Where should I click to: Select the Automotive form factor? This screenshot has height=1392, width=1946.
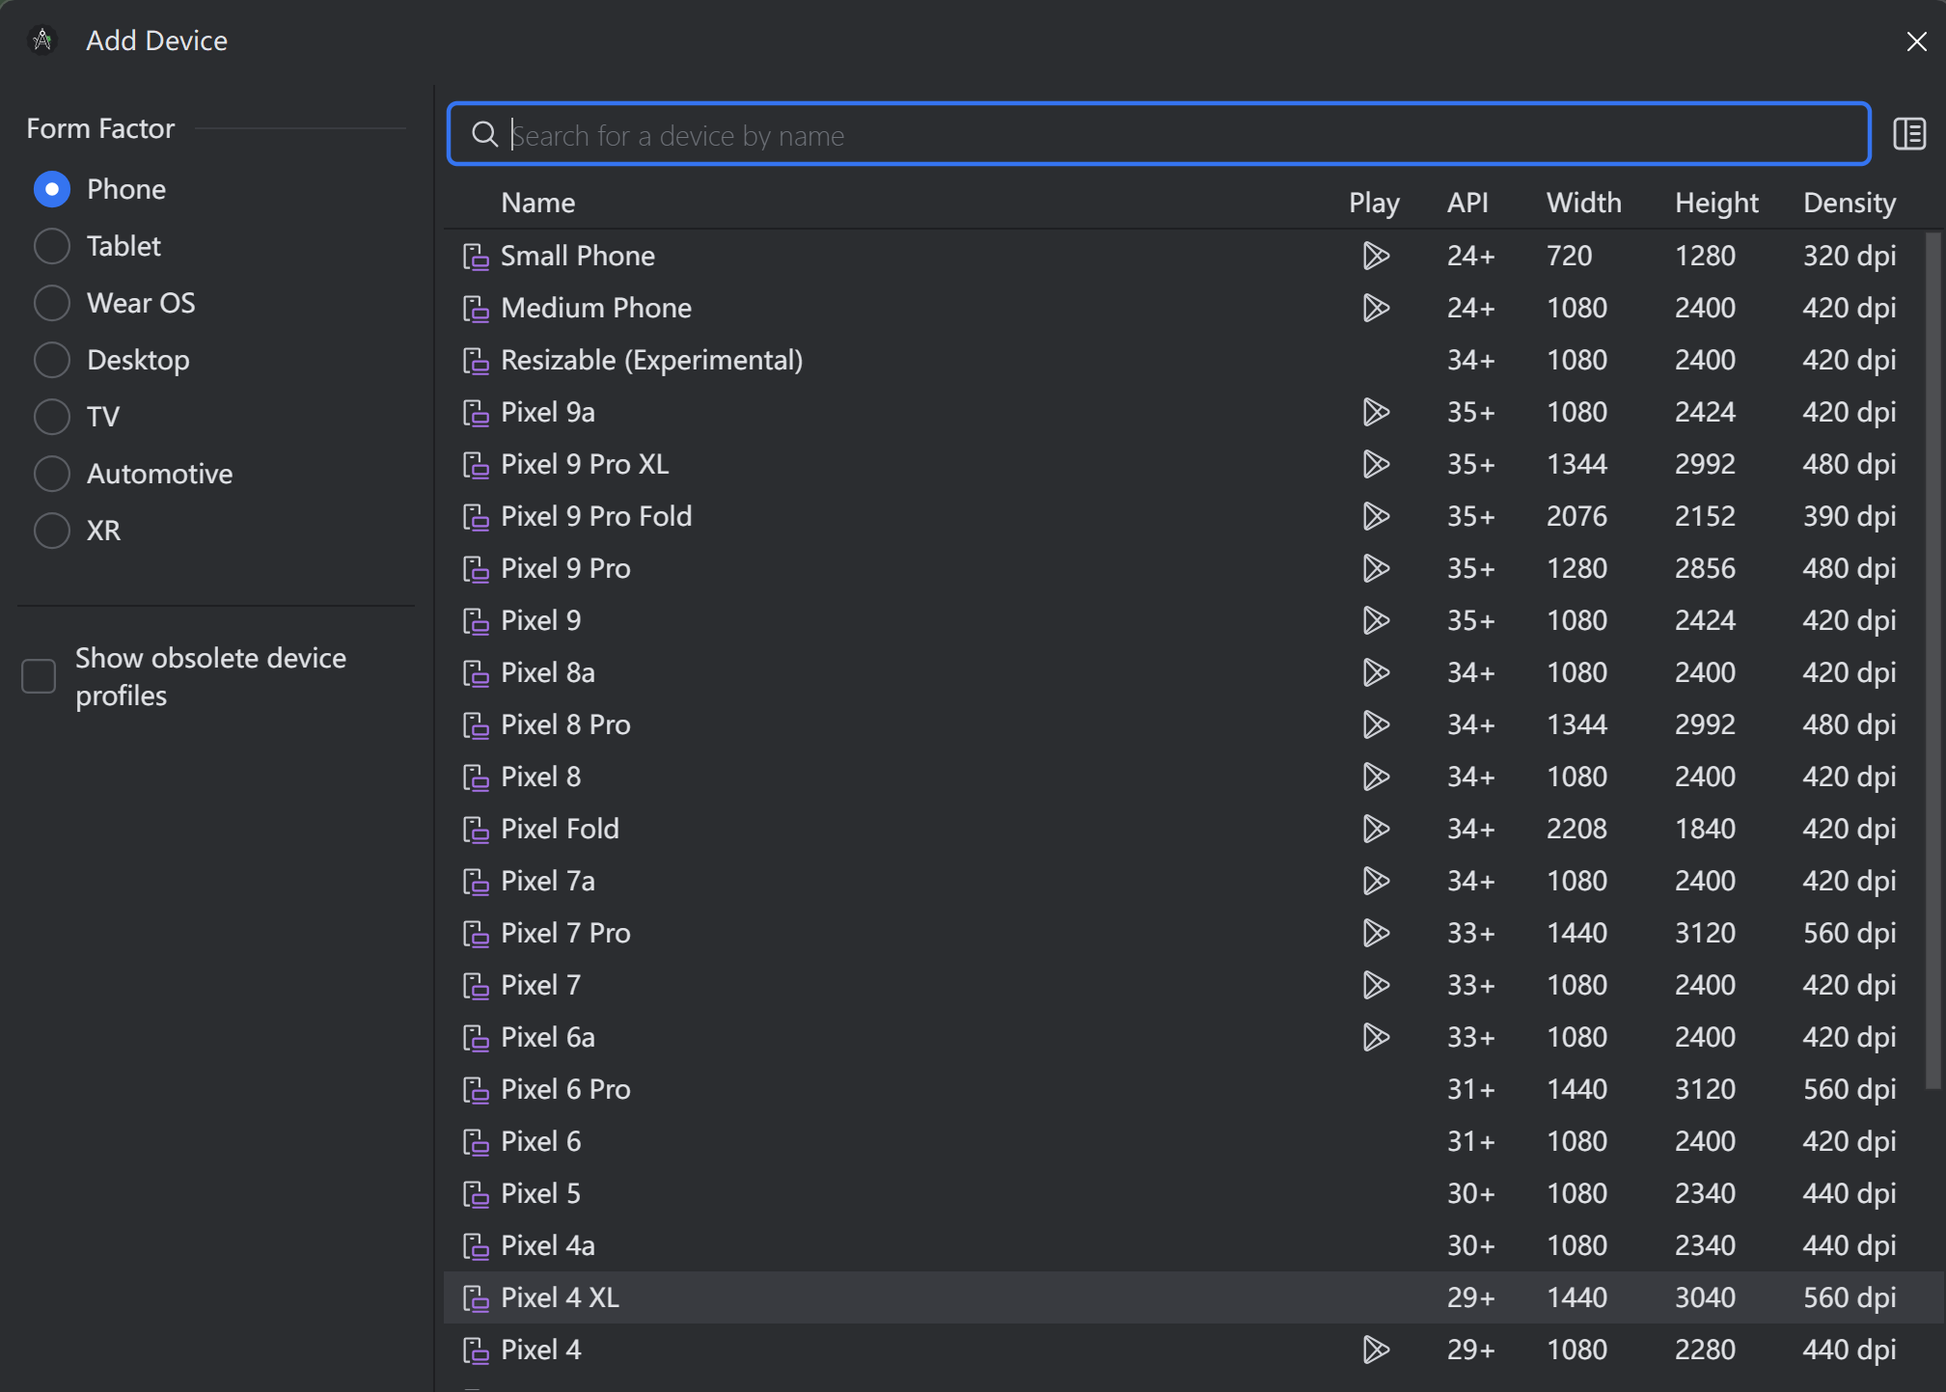pos(52,474)
